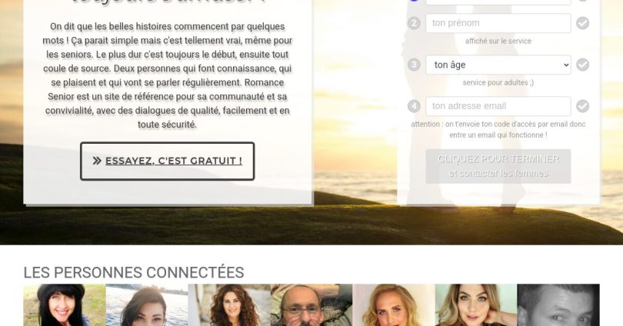Click step 3 number badge
Image resolution: width=623 pixels, height=326 pixels.
pyautogui.click(x=414, y=65)
